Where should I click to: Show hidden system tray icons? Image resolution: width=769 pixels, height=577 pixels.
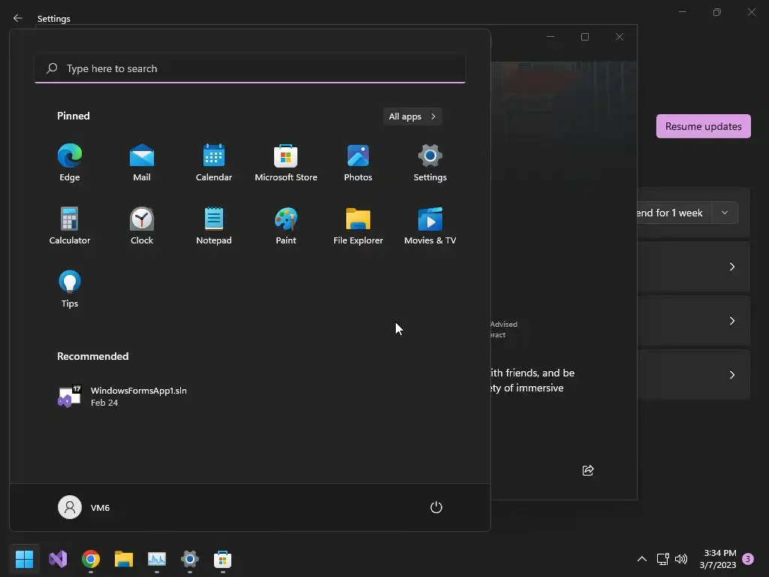[x=641, y=559]
